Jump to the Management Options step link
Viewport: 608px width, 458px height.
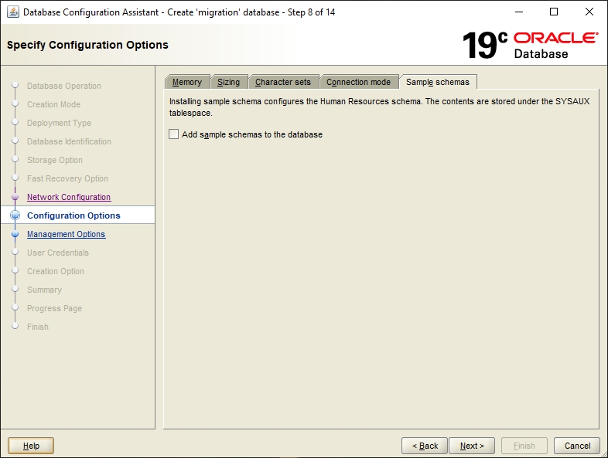click(x=67, y=234)
